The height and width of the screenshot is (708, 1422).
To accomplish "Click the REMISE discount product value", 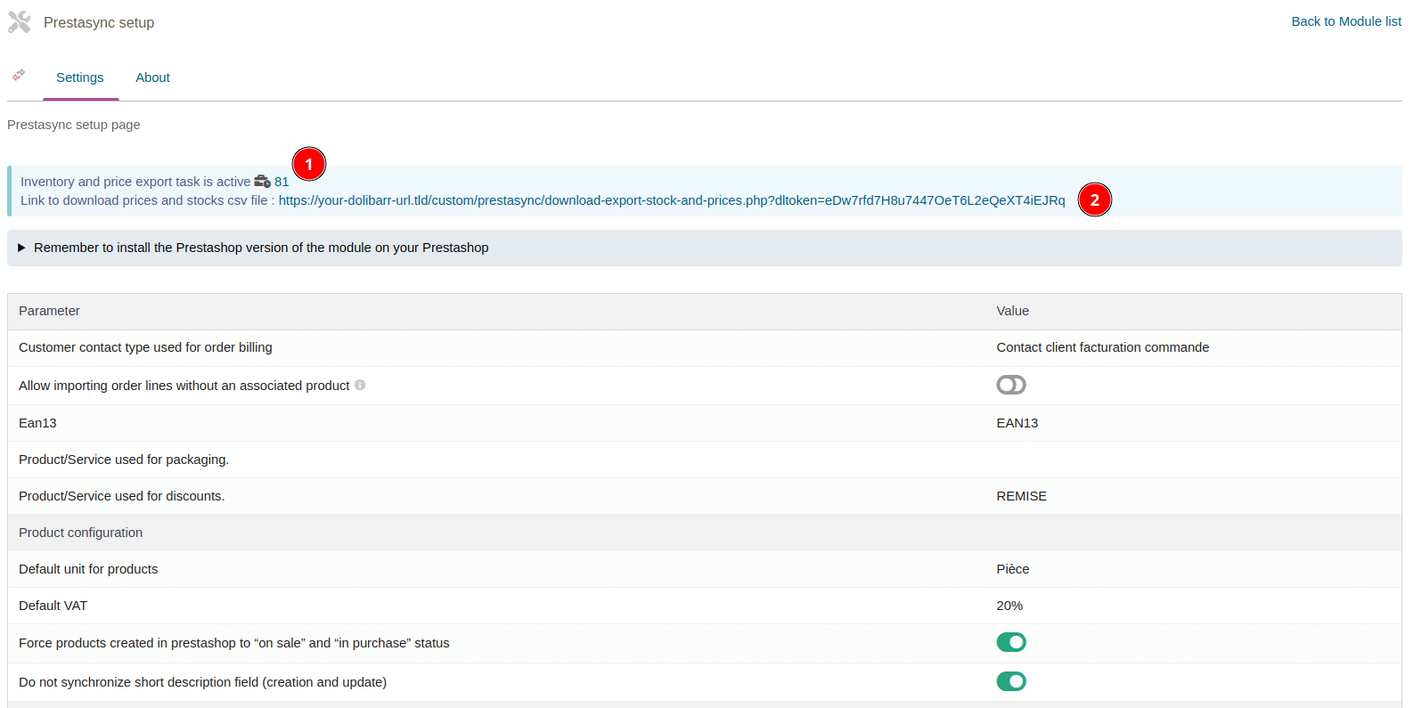I will pyautogui.click(x=1021, y=496).
